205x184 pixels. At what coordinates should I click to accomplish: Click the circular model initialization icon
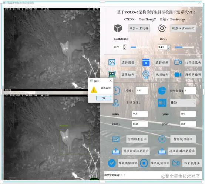(162, 28)
